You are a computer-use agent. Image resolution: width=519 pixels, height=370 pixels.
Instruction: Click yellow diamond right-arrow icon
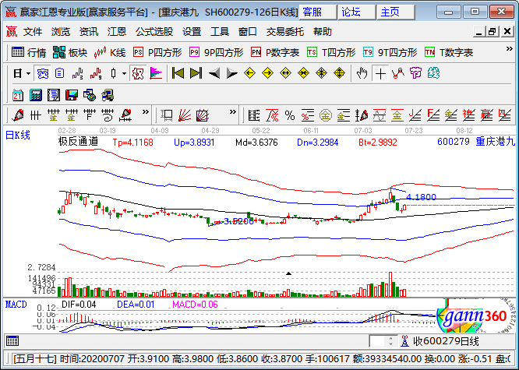point(267,73)
